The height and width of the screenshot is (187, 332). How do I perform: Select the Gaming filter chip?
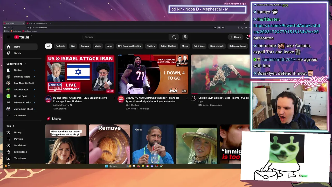coord(85,46)
